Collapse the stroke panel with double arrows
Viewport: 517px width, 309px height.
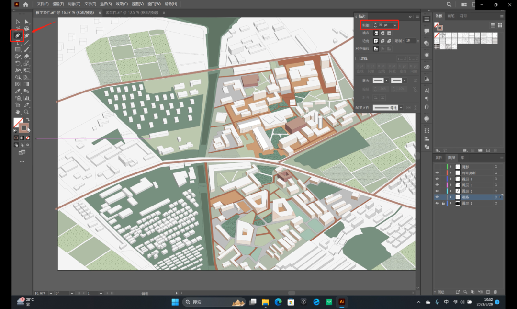click(x=410, y=16)
